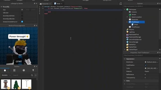Expand the StarterPlayer node
This screenshot has height=90, width=161.
[125, 49]
